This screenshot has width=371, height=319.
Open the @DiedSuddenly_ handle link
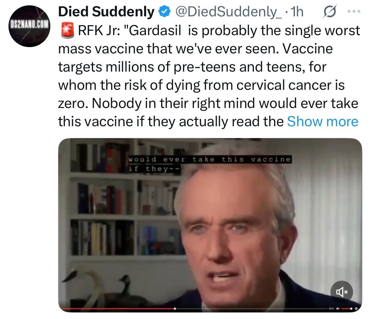[x=228, y=12]
